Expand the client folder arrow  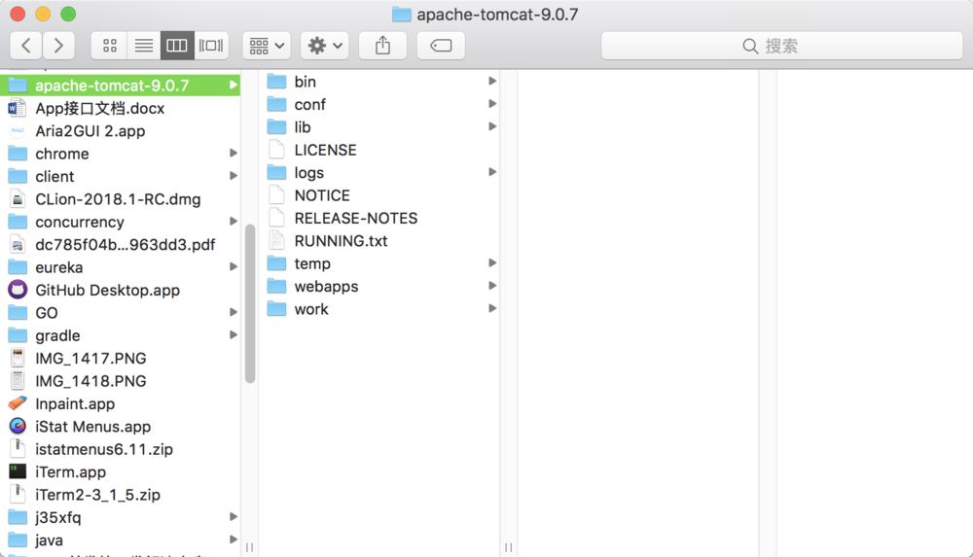coord(234,176)
